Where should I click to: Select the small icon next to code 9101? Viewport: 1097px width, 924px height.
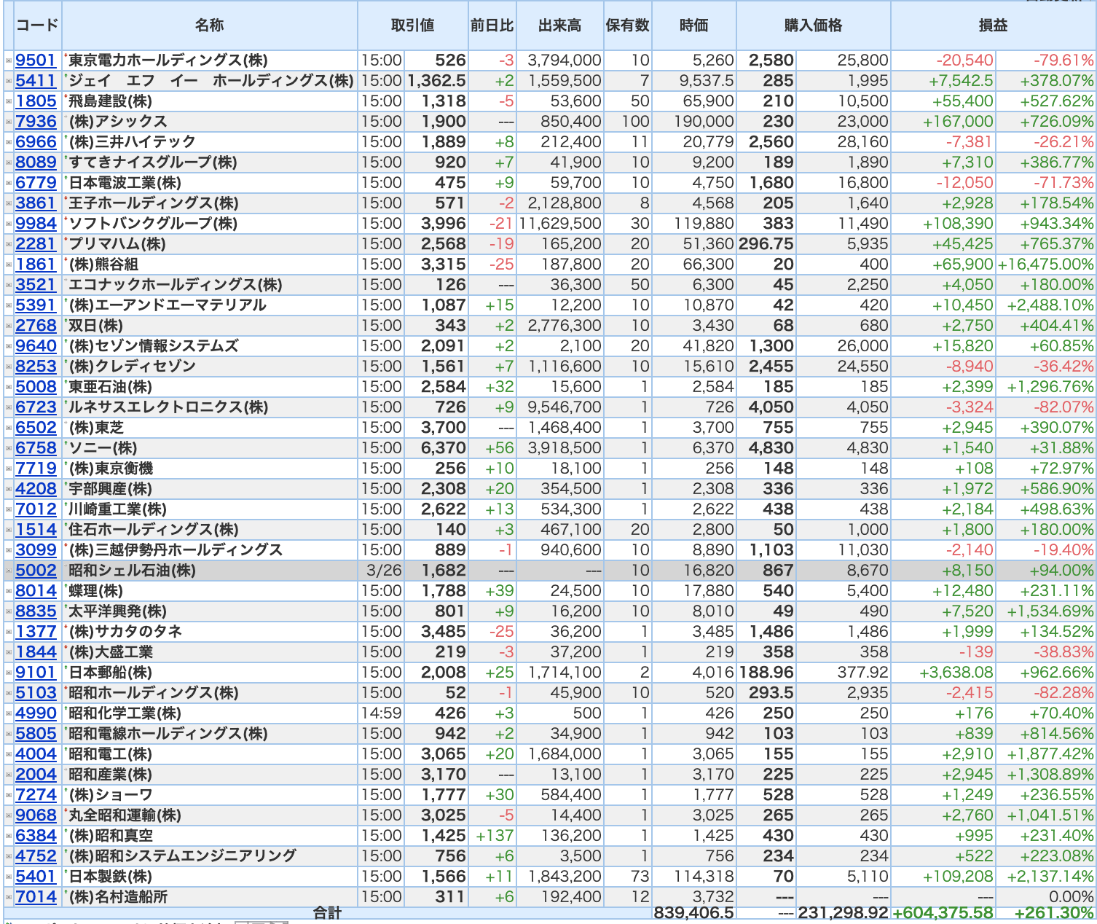pos(9,673)
